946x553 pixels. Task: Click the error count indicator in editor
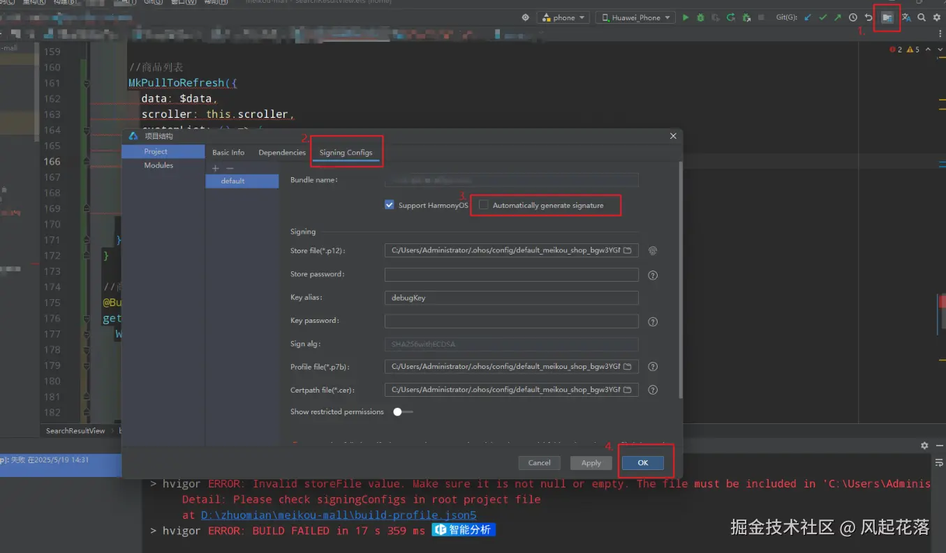pyautogui.click(x=896, y=50)
